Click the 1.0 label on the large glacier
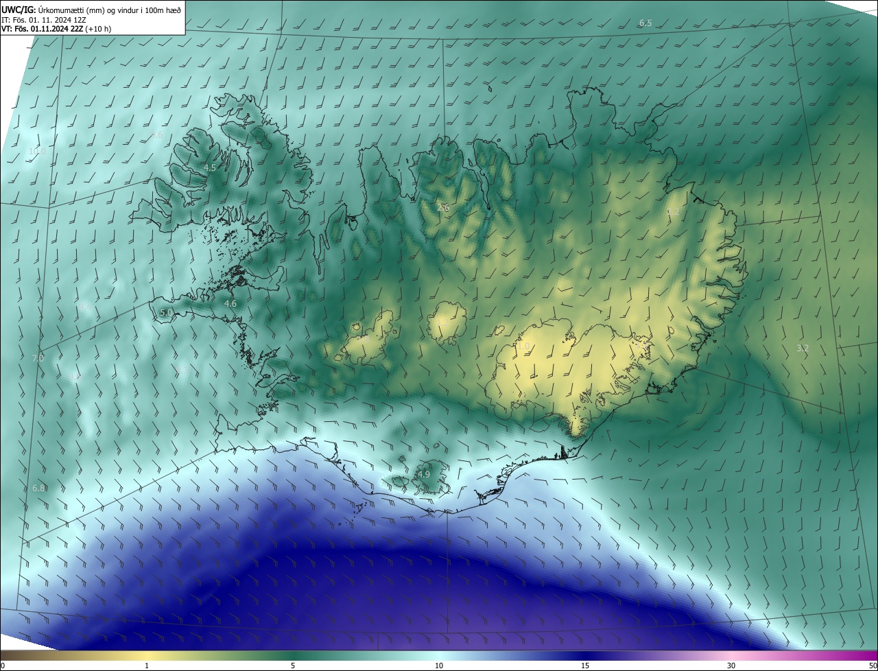 click(525, 346)
